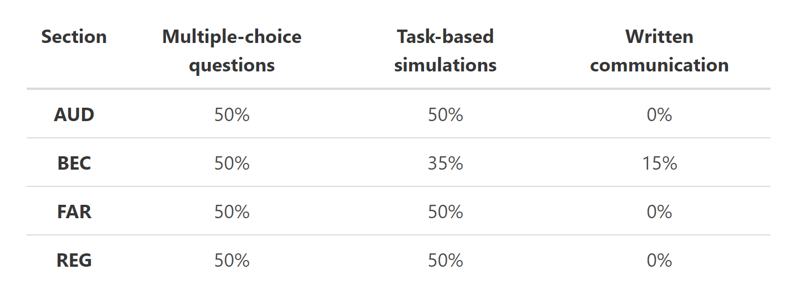Click BEC multiple-choice questions 50% cell
Screen dimensions: 804x298
tap(232, 164)
